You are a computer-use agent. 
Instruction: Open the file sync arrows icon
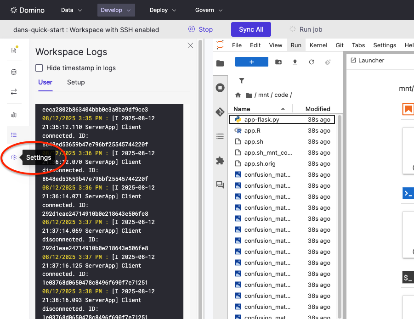[x=14, y=92]
